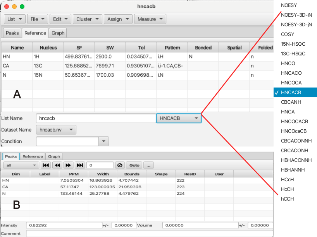Select checked HNCACB experiment type
This screenshot has height=237, width=317.
292,93
